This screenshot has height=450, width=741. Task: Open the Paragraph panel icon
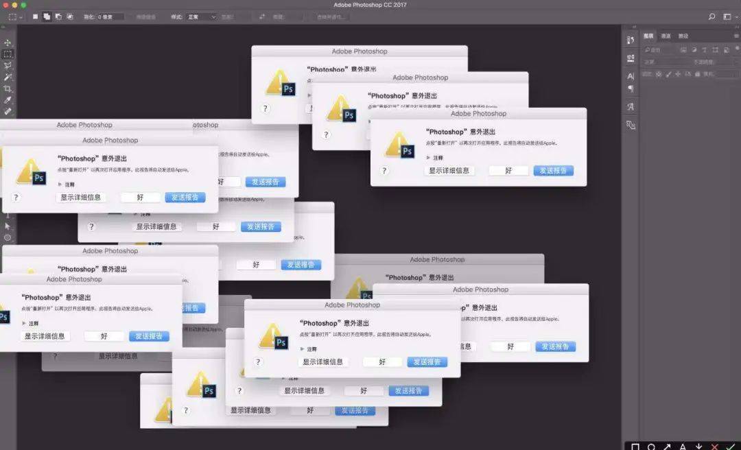click(x=631, y=89)
